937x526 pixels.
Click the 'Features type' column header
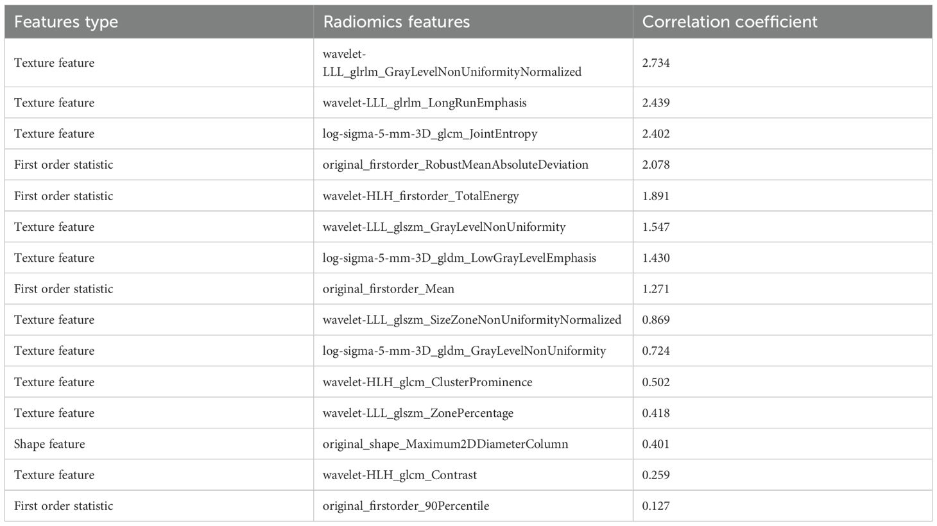[x=66, y=22]
